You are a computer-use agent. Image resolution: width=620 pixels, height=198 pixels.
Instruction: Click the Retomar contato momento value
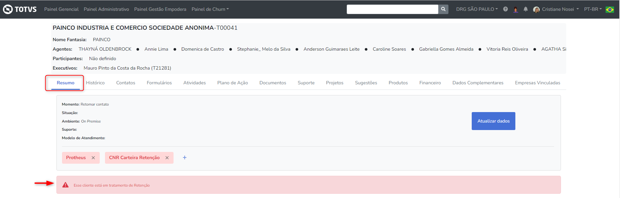[x=95, y=104]
